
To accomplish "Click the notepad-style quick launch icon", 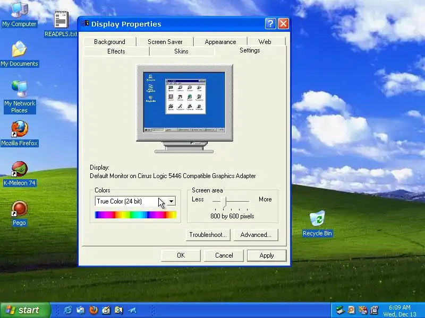I will click(106, 310).
